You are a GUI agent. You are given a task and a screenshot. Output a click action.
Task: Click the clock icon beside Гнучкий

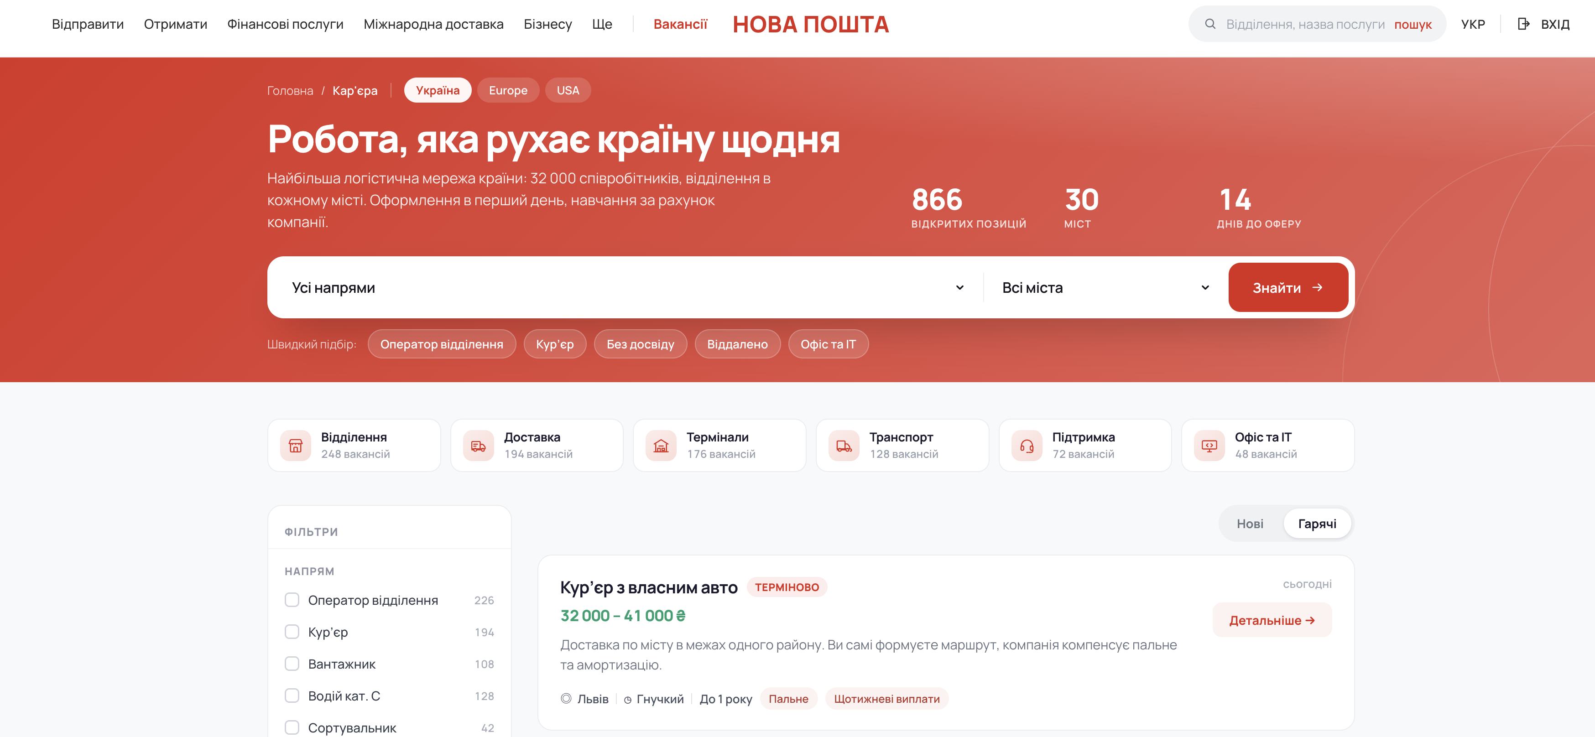(628, 699)
